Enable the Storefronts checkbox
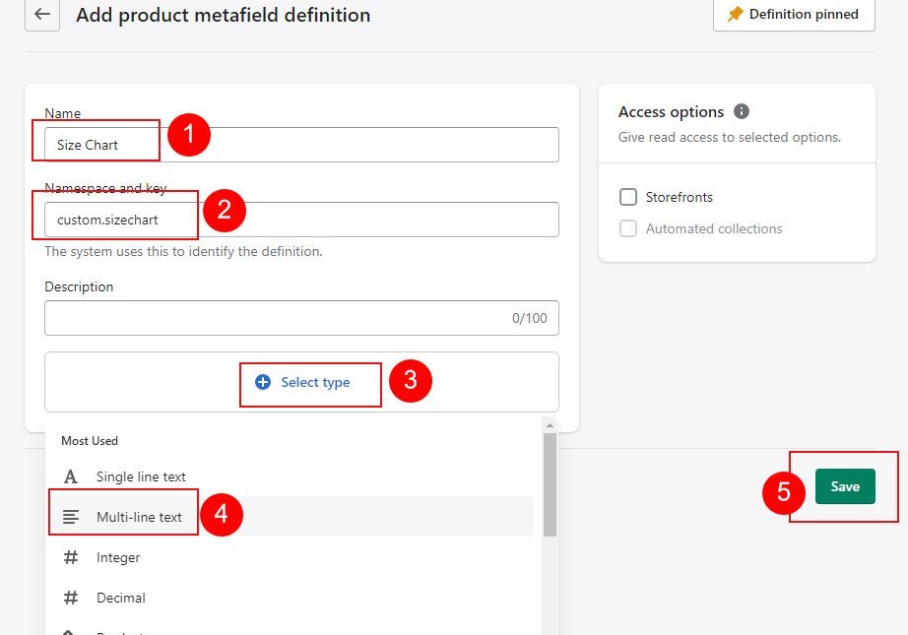The image size is (908, 635). click(x=628, y=197)
